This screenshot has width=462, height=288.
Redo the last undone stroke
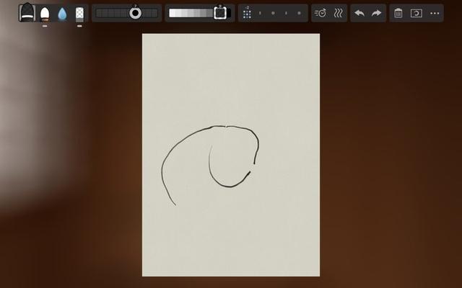tap(377, 13)
